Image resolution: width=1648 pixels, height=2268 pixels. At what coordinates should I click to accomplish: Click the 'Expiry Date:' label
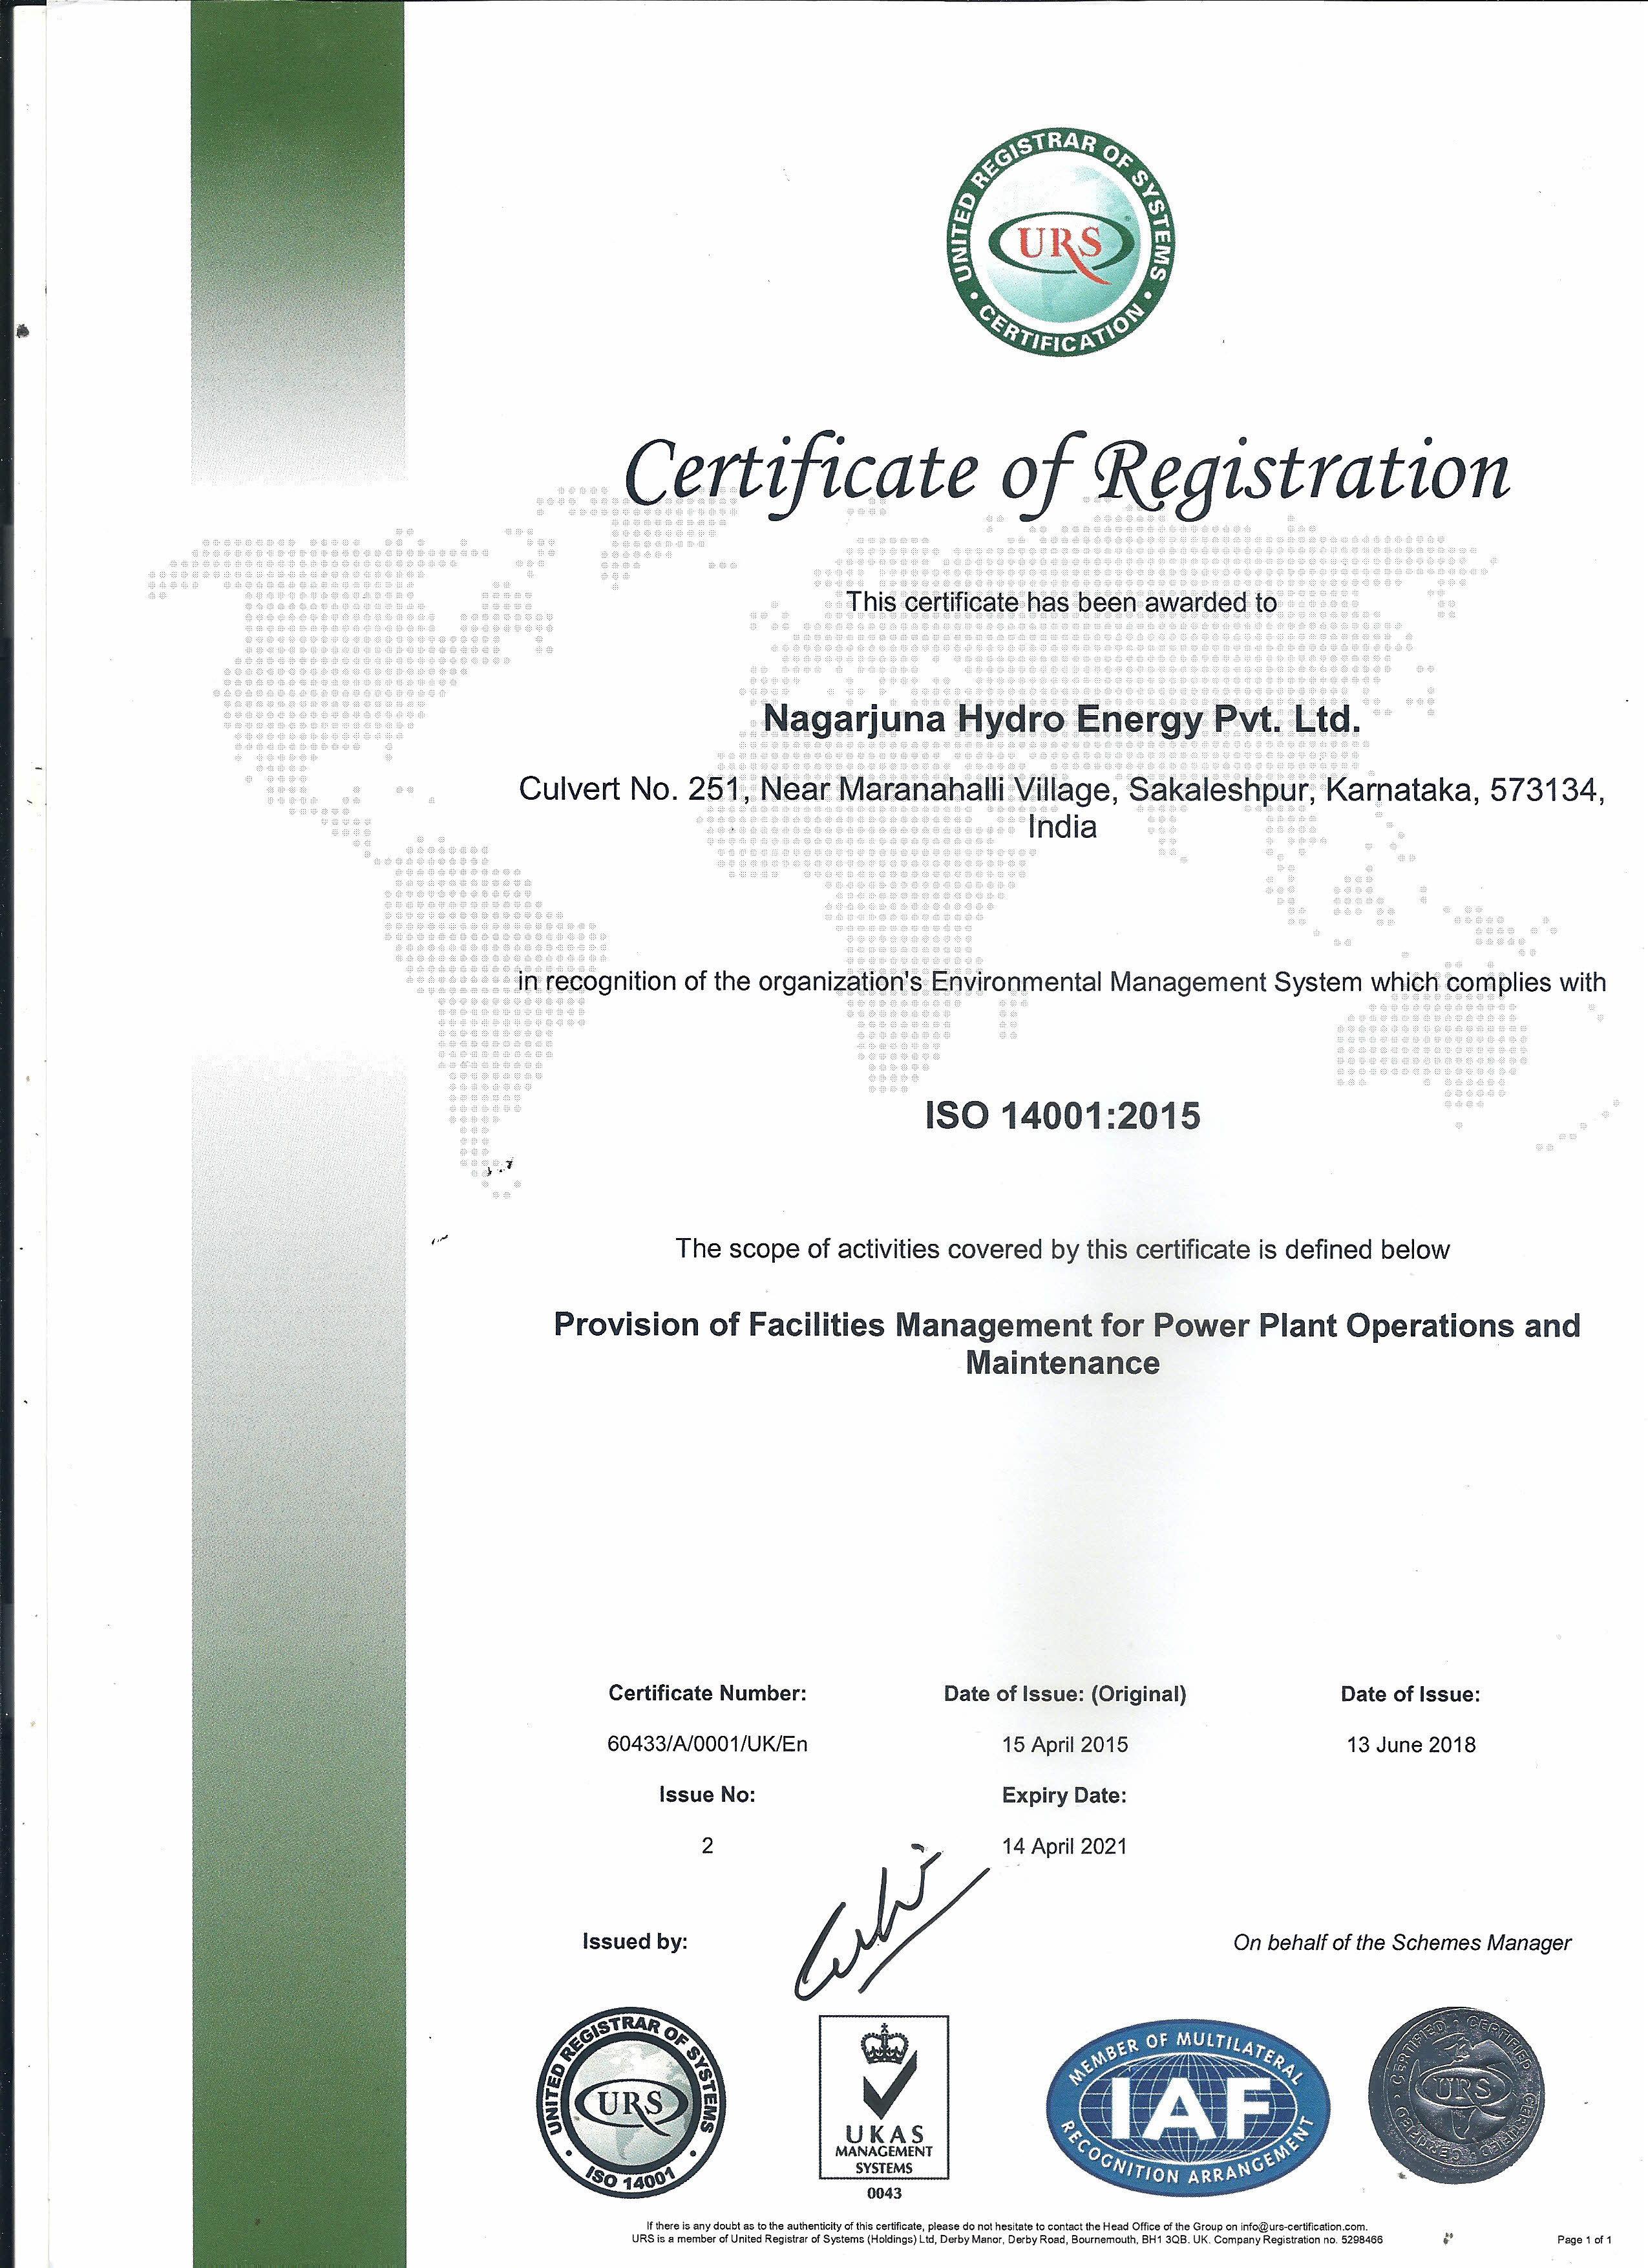click(x=1064, y=1796)
